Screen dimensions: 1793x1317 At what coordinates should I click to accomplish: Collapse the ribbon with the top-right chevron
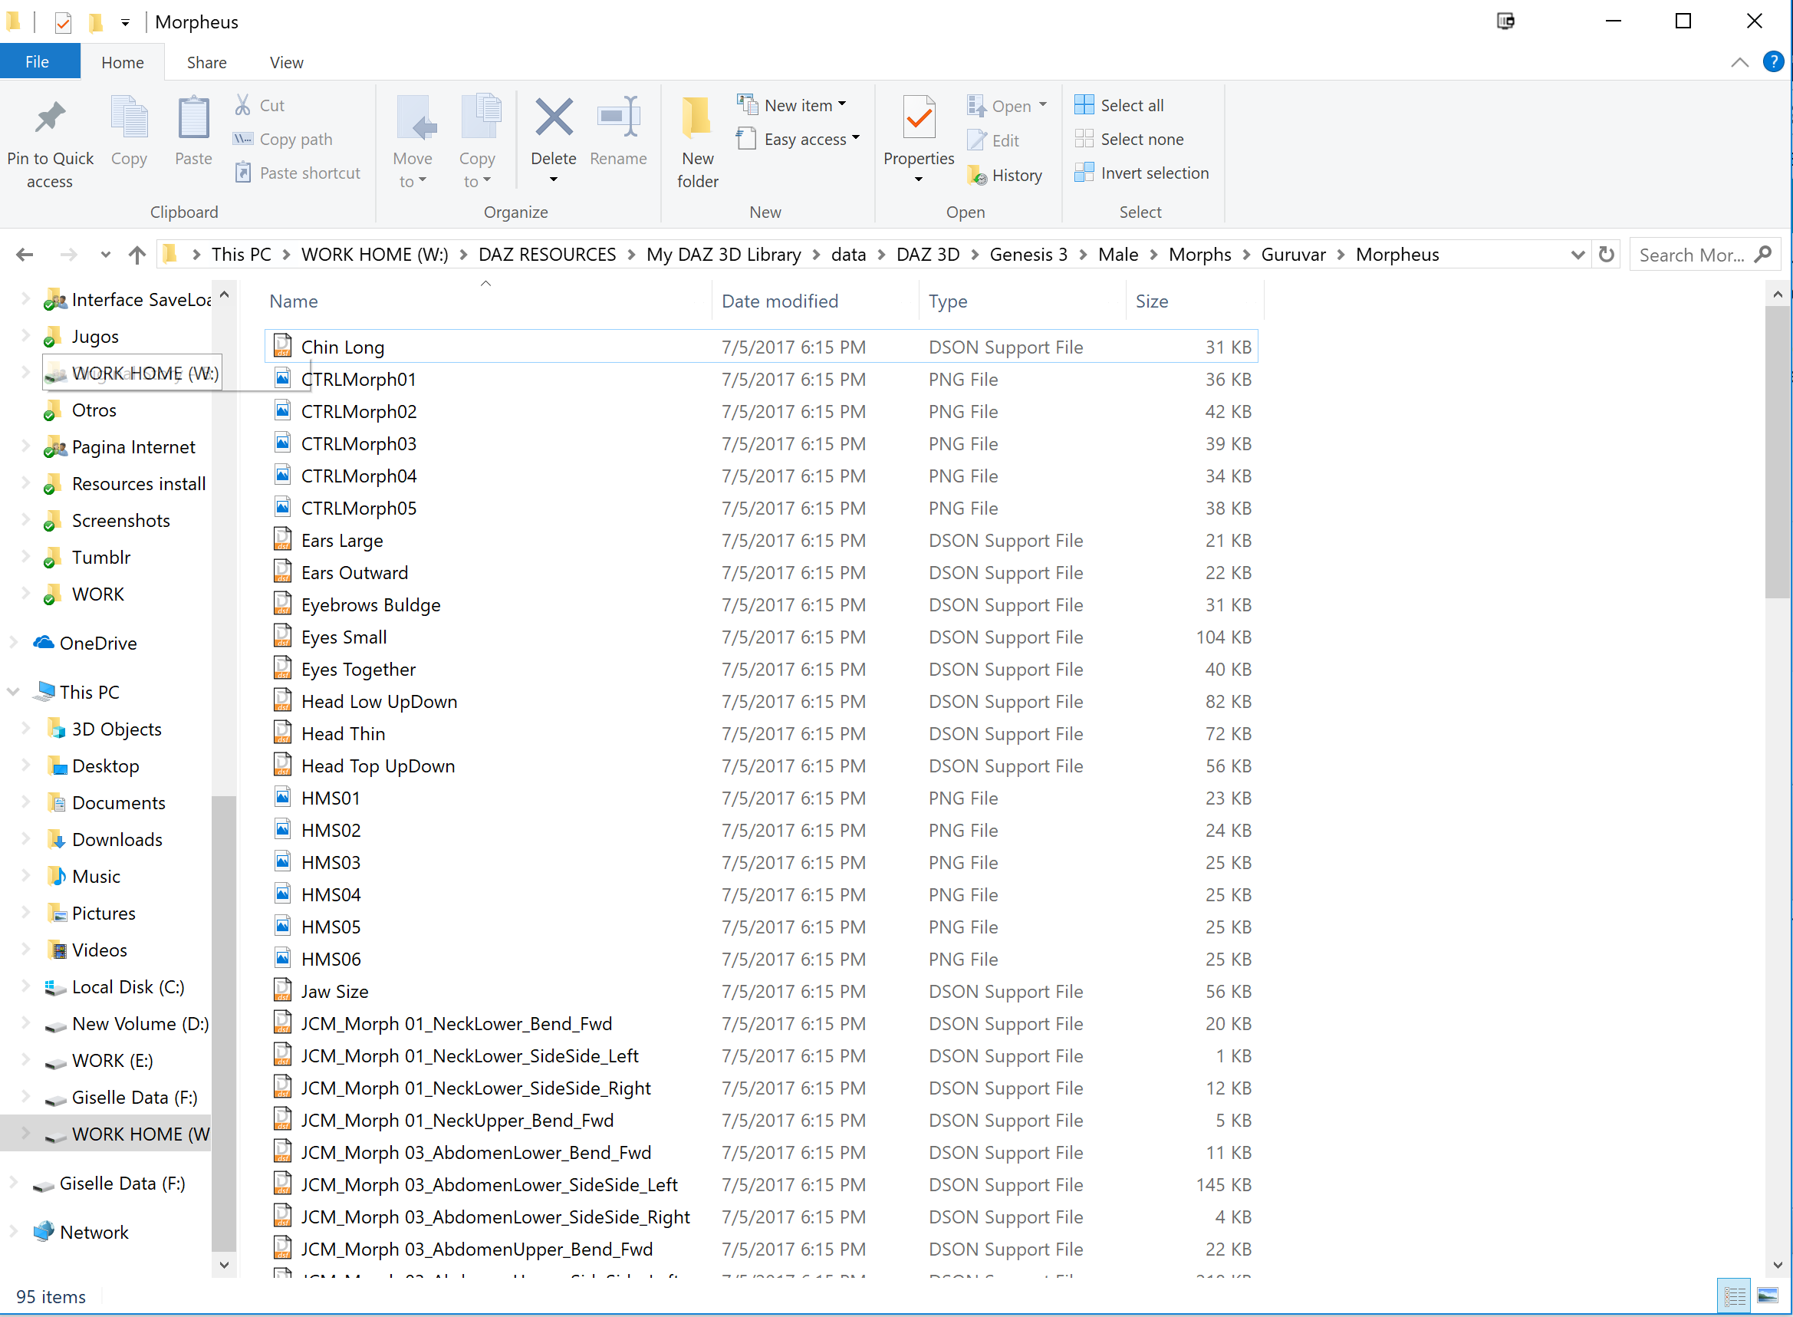pos(1739,62)
